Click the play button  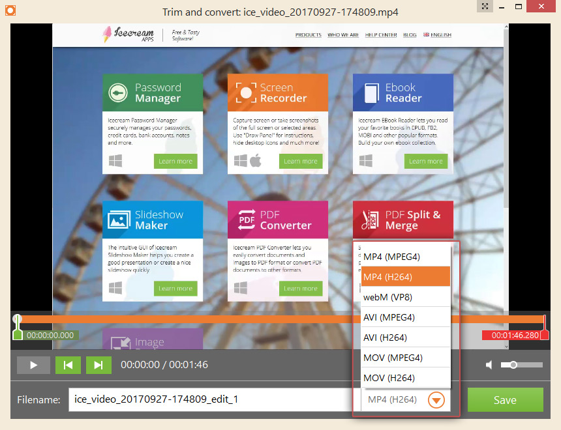[33, 365]
